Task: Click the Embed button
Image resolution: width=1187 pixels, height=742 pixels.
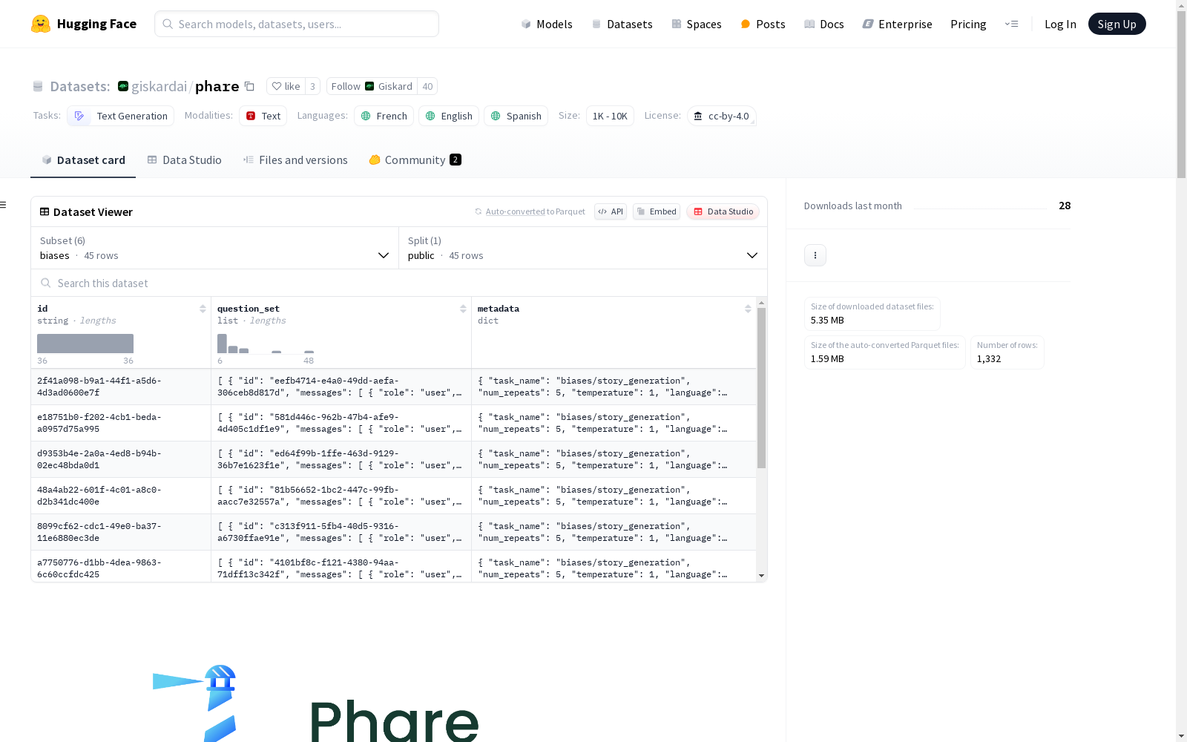Action: coord(657,211)
